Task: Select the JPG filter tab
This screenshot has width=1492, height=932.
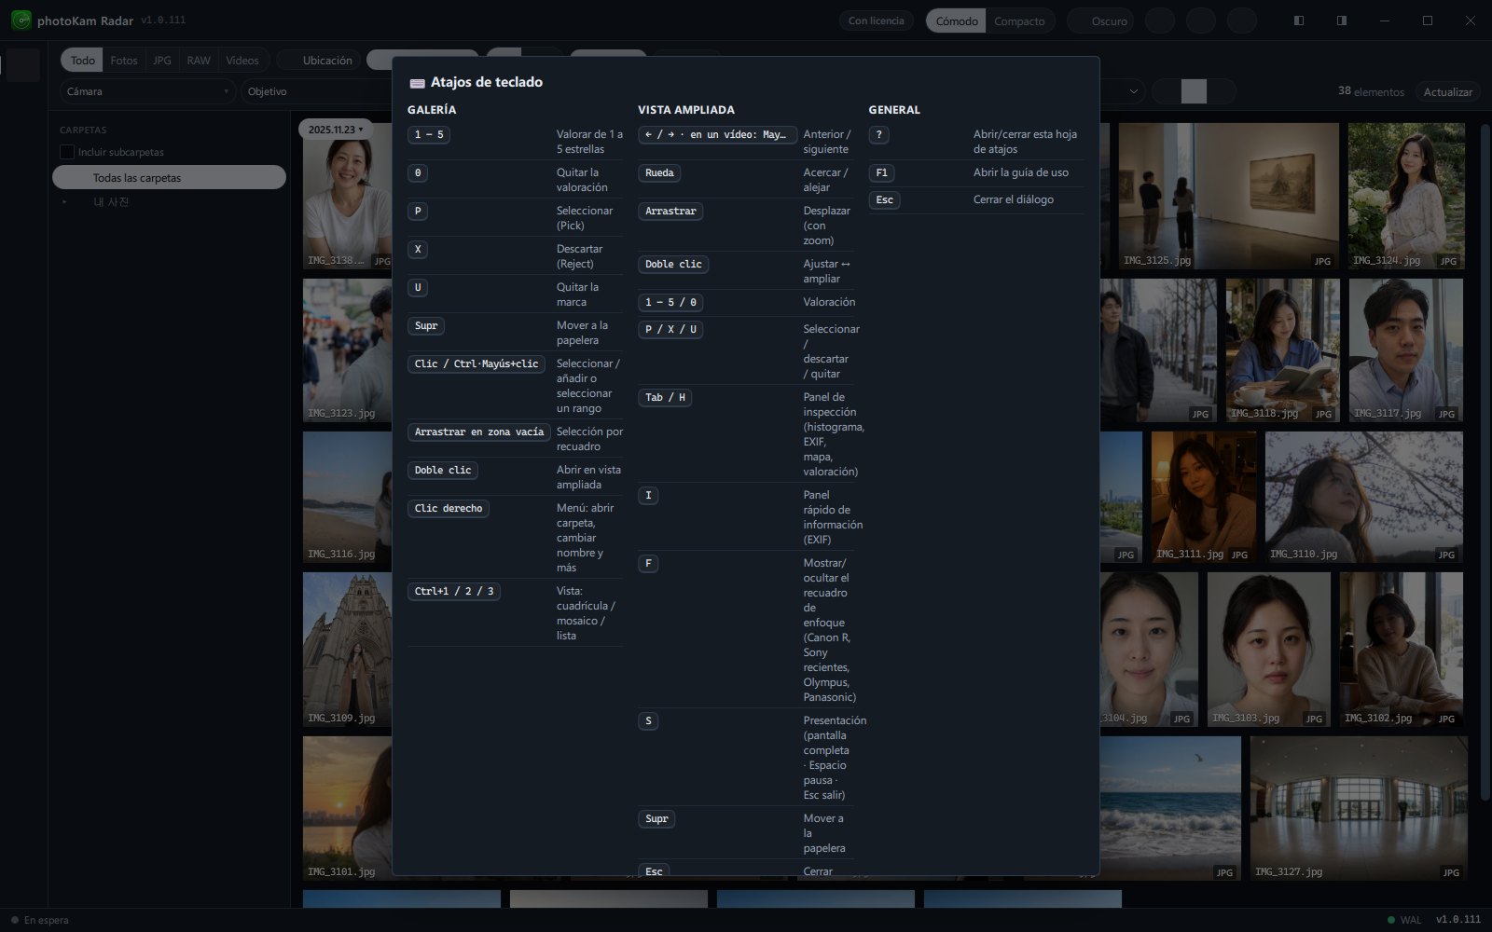Action: 162,61
